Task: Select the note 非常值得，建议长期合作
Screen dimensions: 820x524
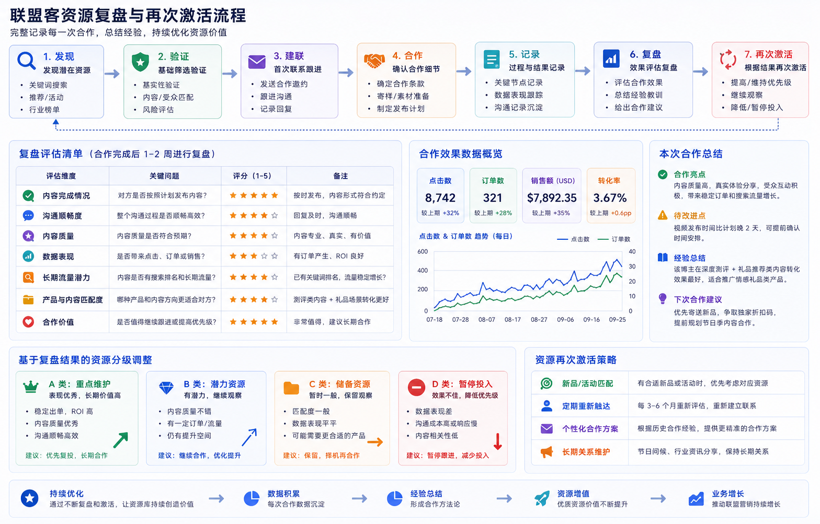Action: click(332, 322)
